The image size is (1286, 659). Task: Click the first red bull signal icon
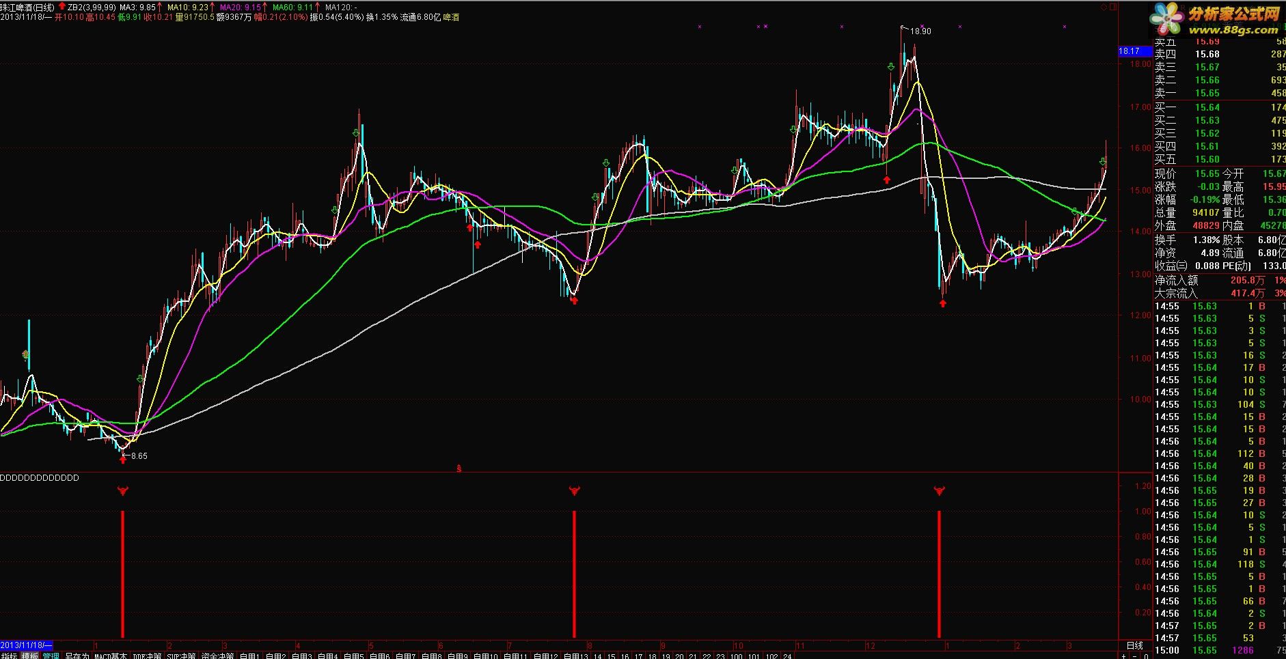(123, 490)
